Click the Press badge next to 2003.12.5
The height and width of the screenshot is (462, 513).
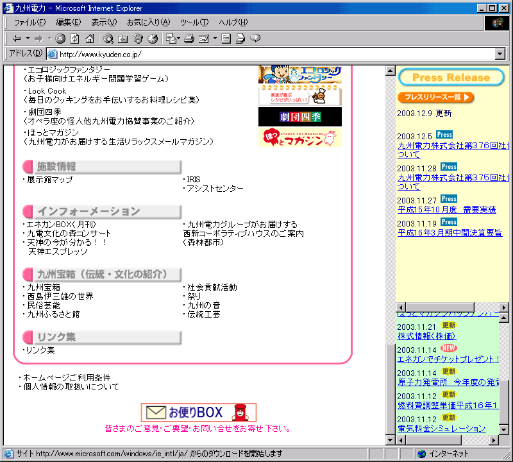click(x=444, y=135)
